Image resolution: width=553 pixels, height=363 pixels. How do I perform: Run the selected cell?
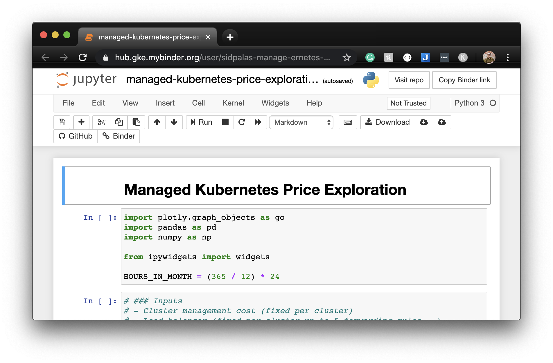(201, 122)
